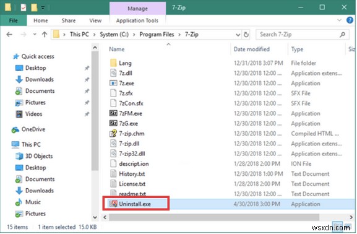The image size is (357, 234).
Task: Click System (C:) in the breadcrumb
Action: (114, 35)
